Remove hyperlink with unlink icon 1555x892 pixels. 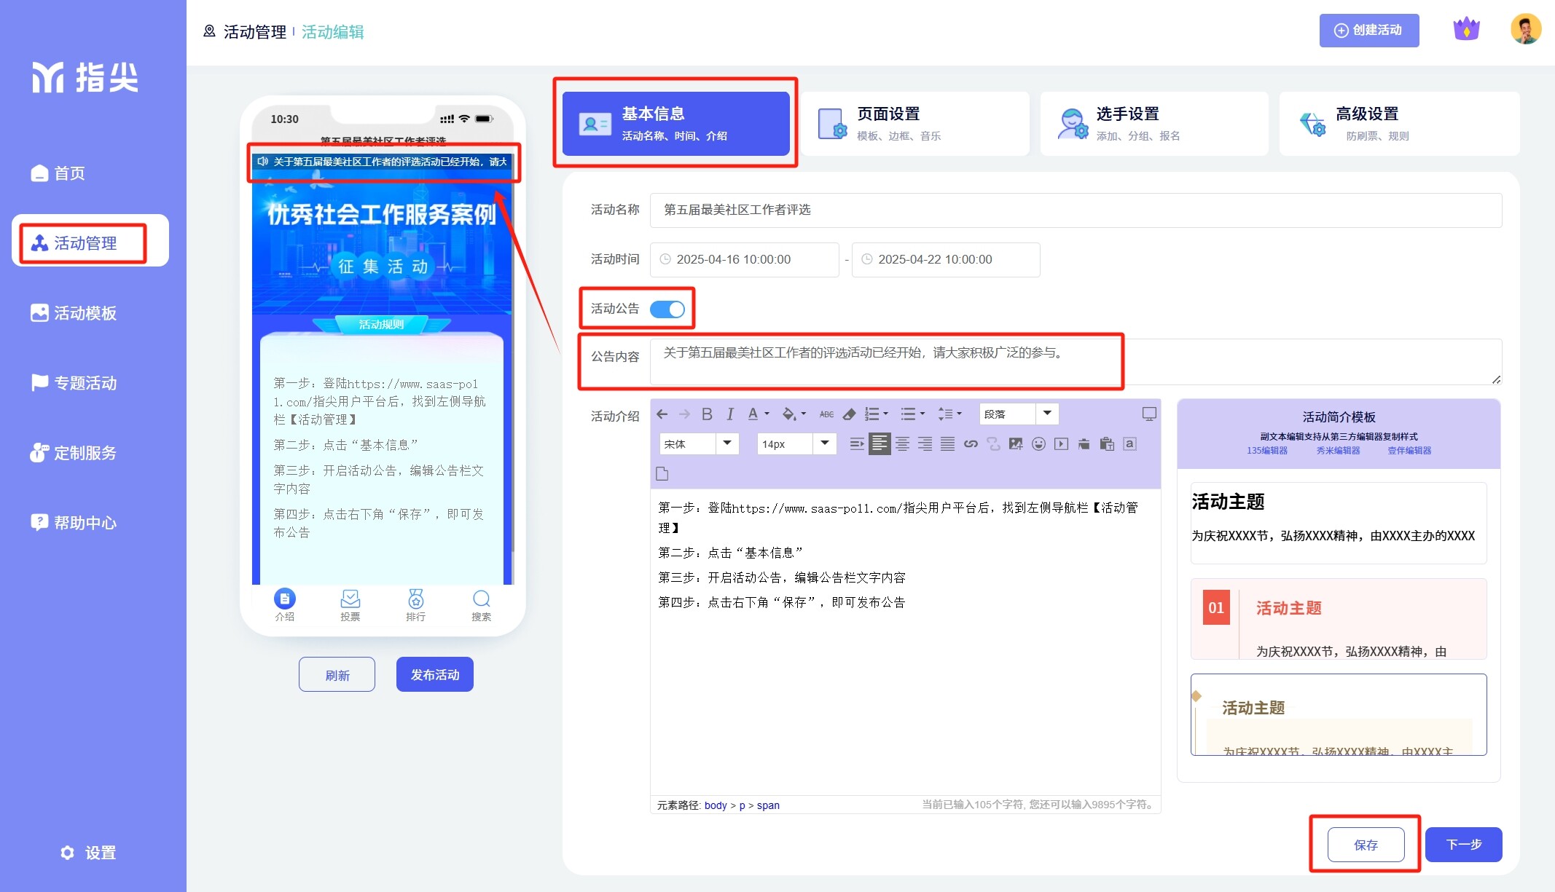[993, 444]
